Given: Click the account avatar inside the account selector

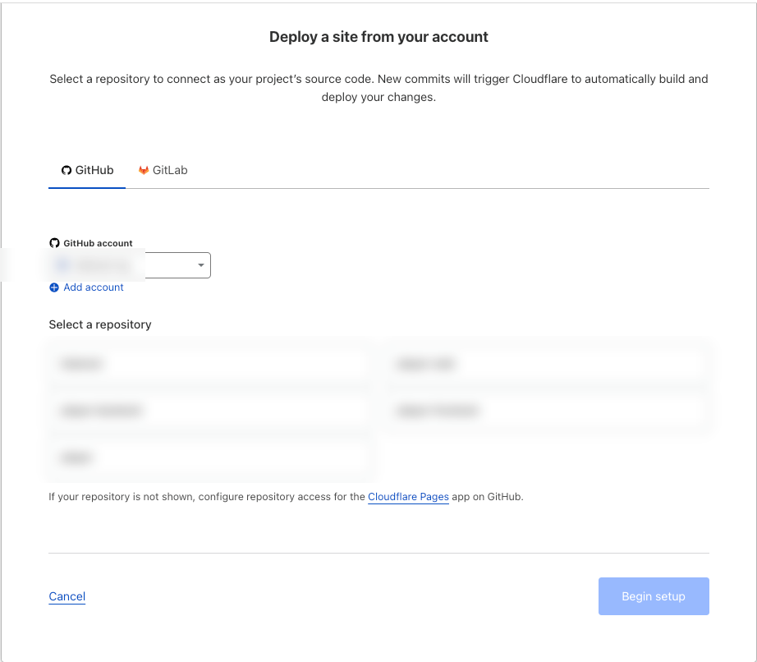Looking at the screenshot, I should pos(62,264).
